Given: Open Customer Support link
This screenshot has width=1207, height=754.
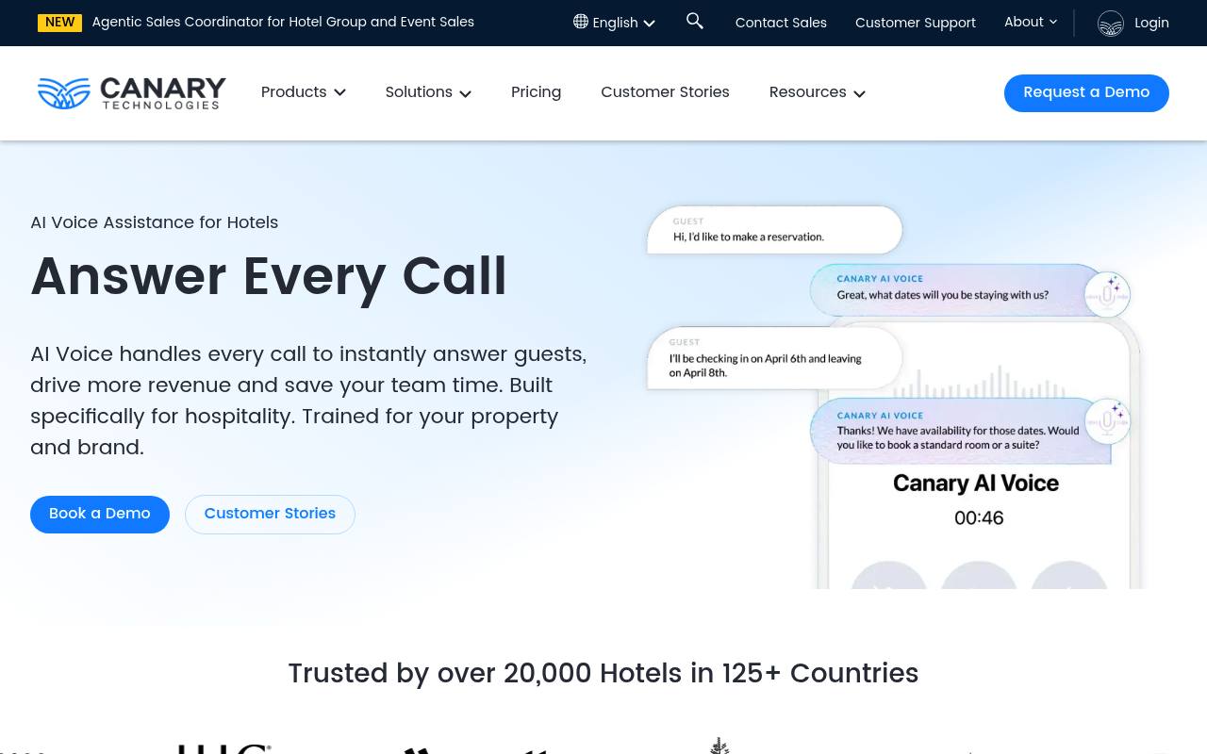Looking at the screenshot, I should (916, 23).
